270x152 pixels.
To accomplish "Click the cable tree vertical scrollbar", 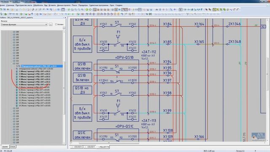I will click(64, 87).
